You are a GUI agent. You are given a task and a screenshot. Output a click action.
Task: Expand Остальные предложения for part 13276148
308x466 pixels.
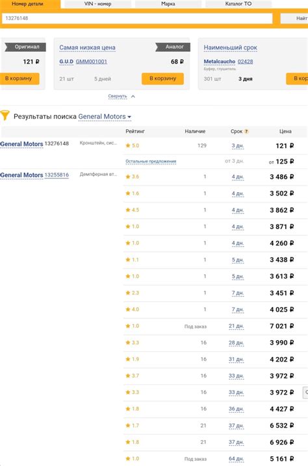151,162
